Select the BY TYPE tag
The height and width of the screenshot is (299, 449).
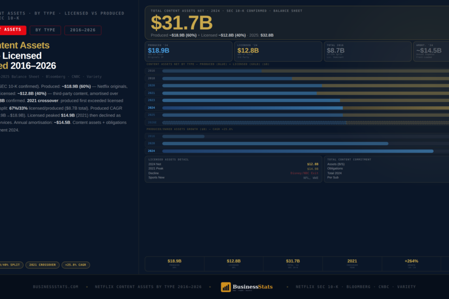point(45,30)
